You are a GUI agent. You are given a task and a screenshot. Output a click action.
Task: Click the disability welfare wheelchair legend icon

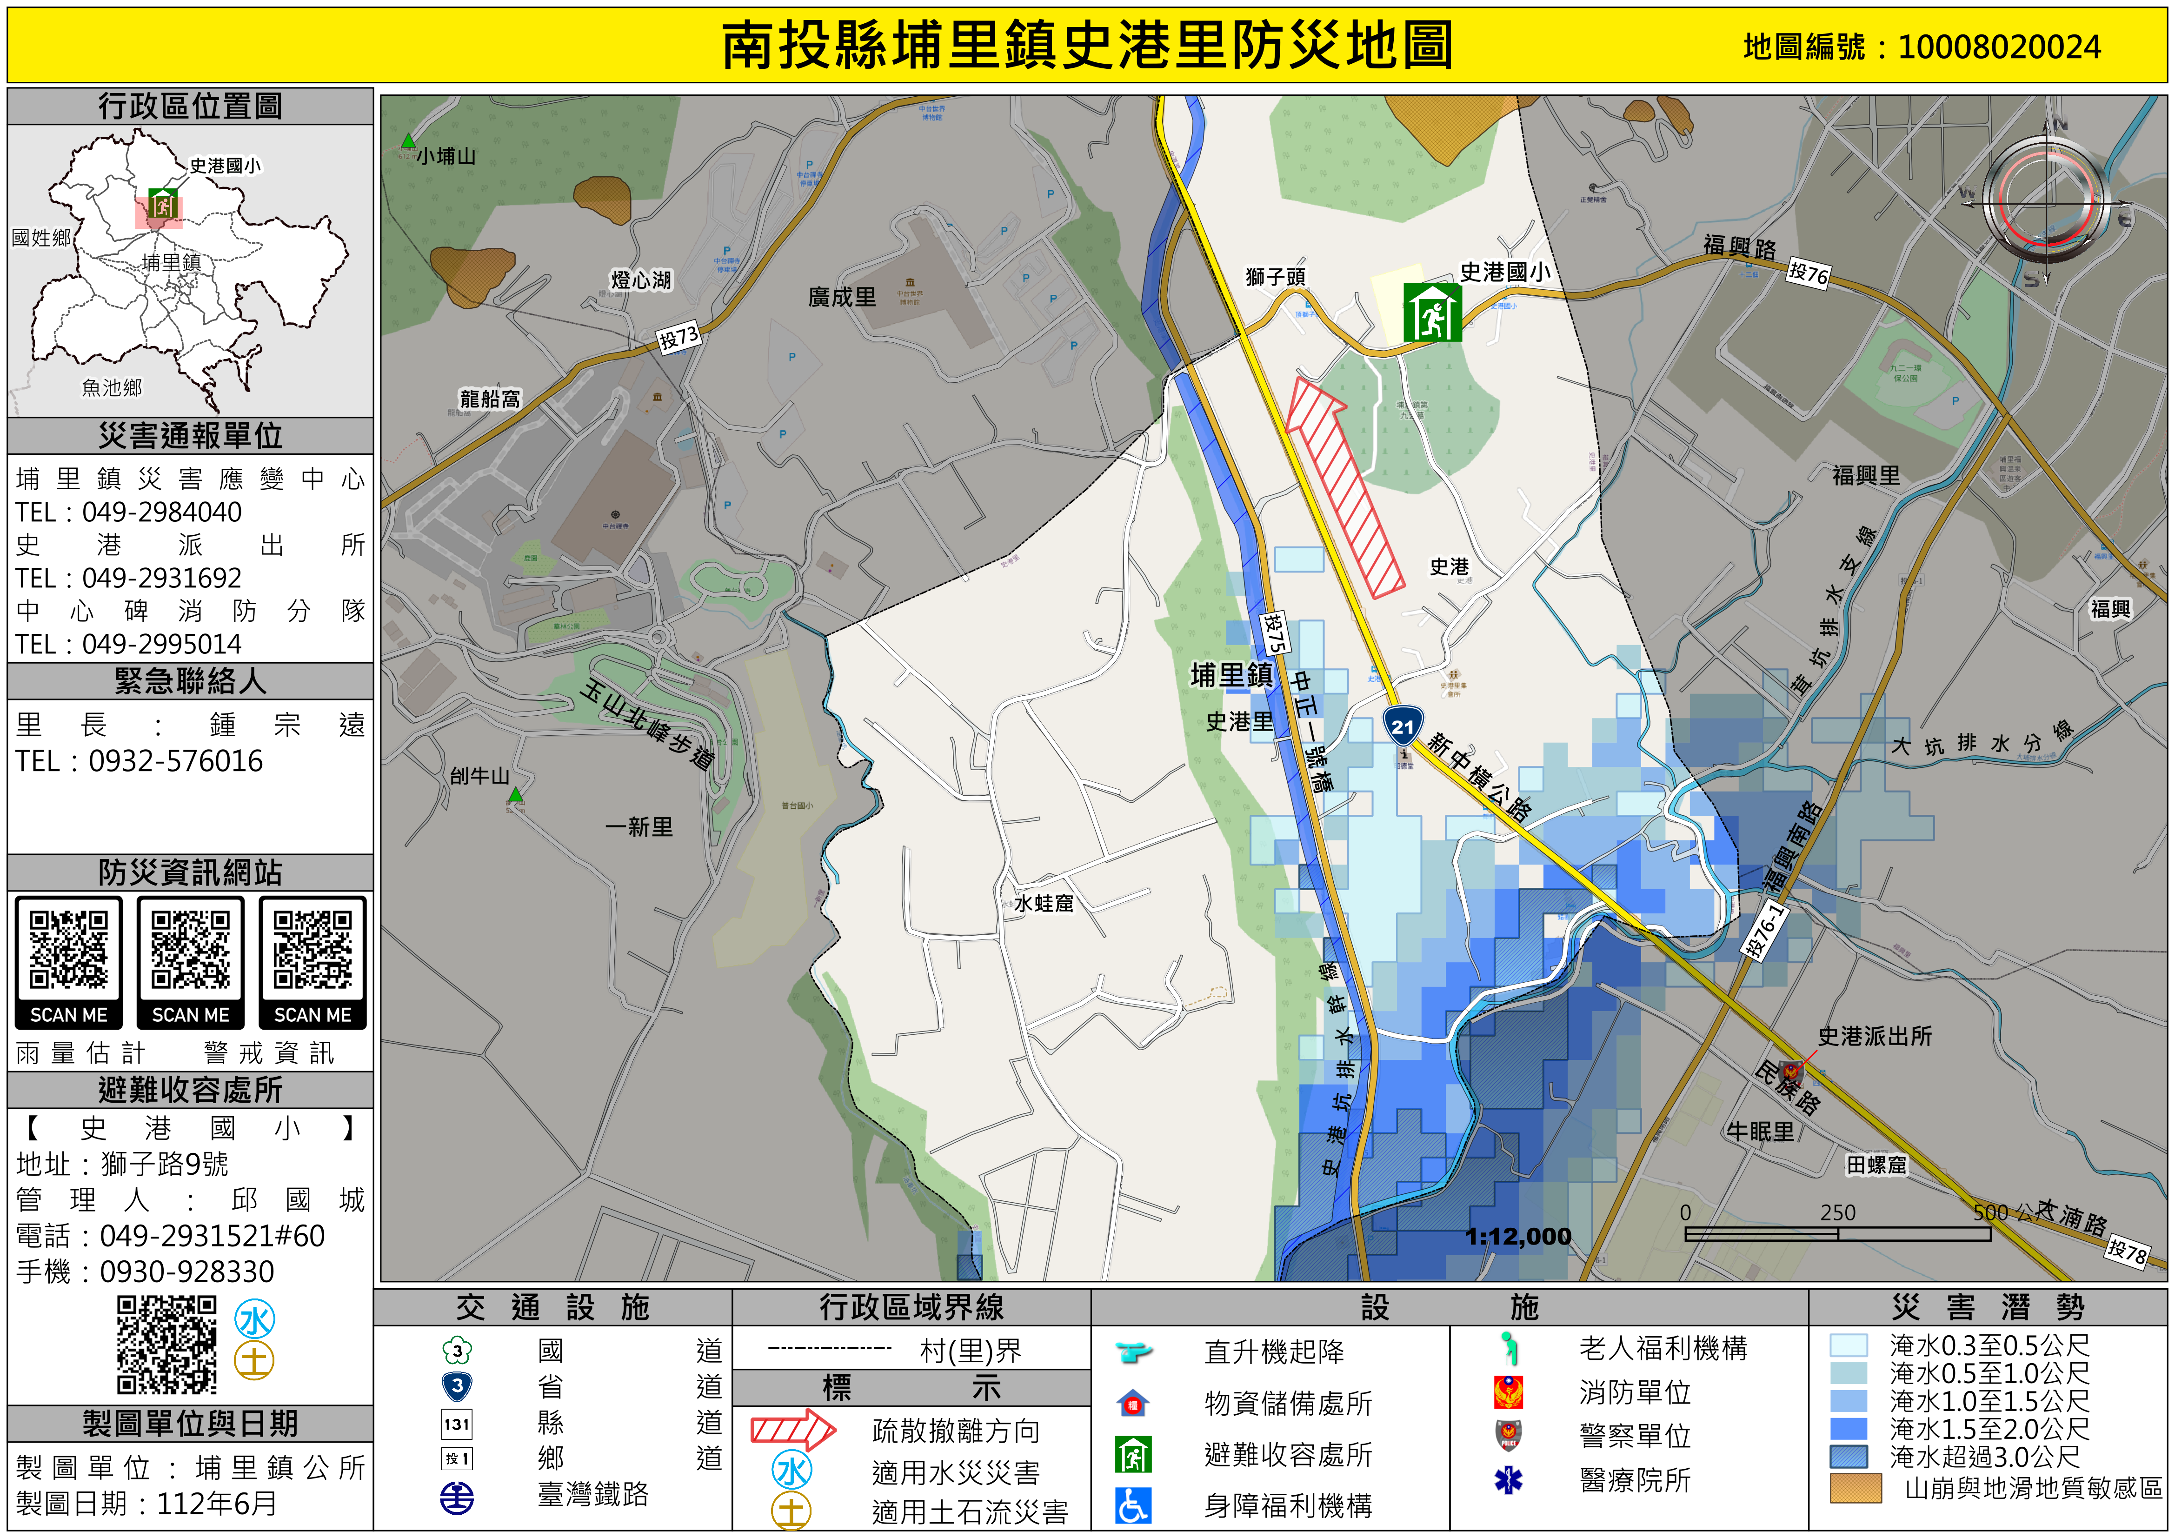click(1133, 1505)
